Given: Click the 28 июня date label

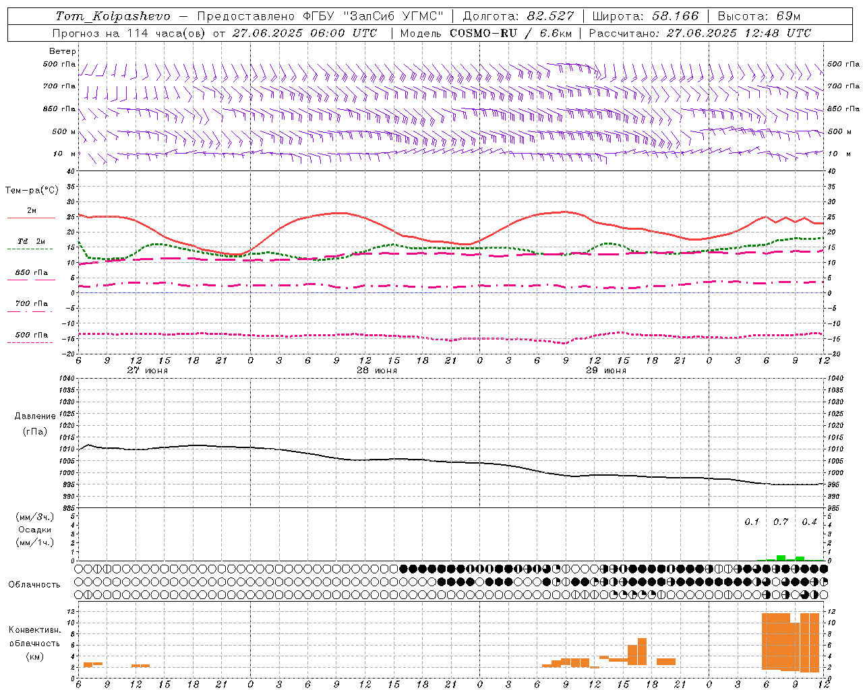Looking at the screenshot, I should coord(377,371).
